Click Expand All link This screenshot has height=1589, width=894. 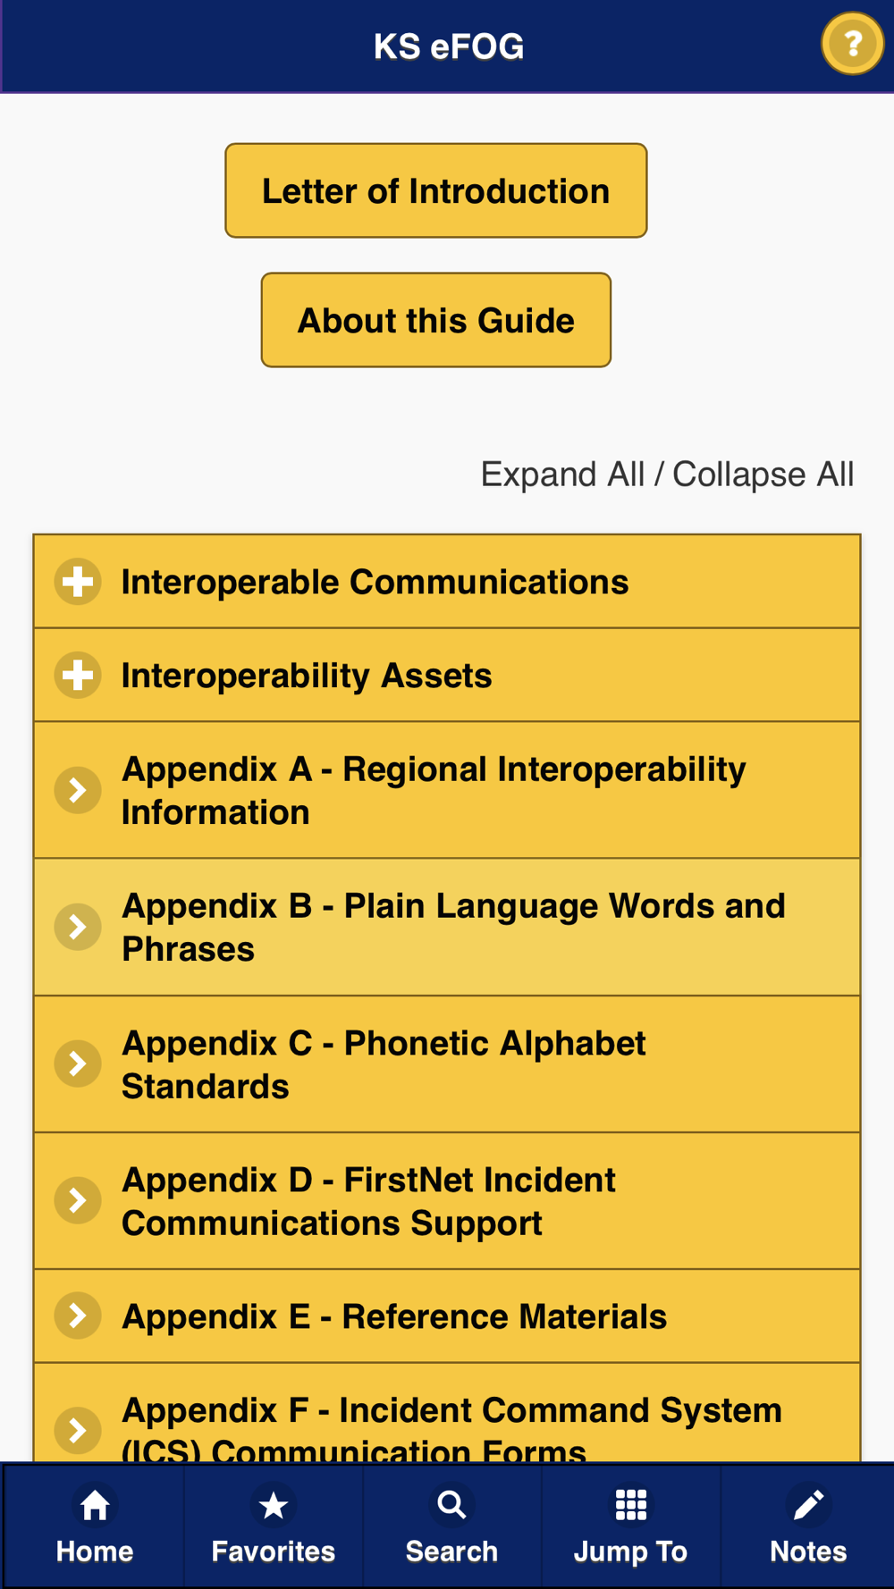(562, 475)
